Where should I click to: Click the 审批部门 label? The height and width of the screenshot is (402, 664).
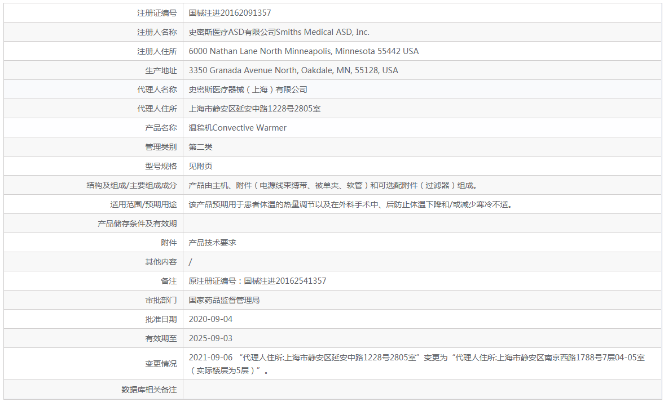(161, 300)
